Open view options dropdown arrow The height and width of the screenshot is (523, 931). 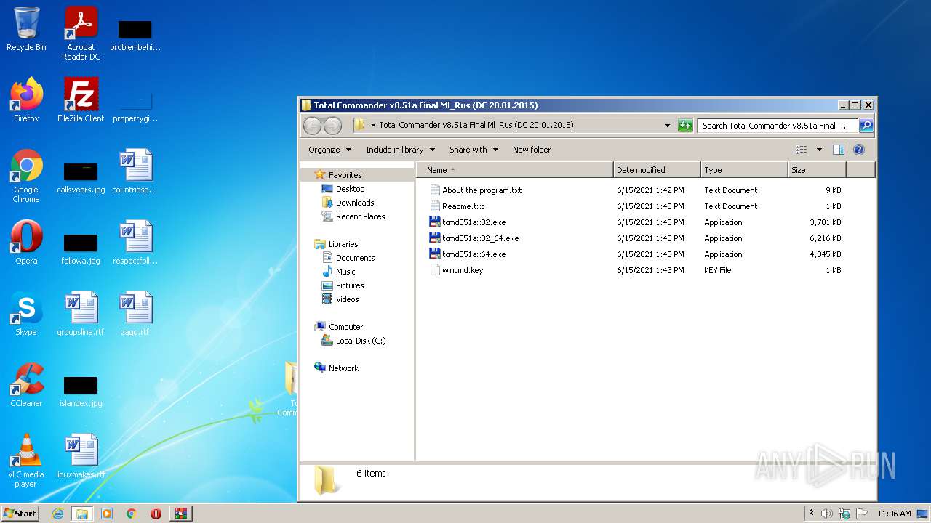[819, 150]
